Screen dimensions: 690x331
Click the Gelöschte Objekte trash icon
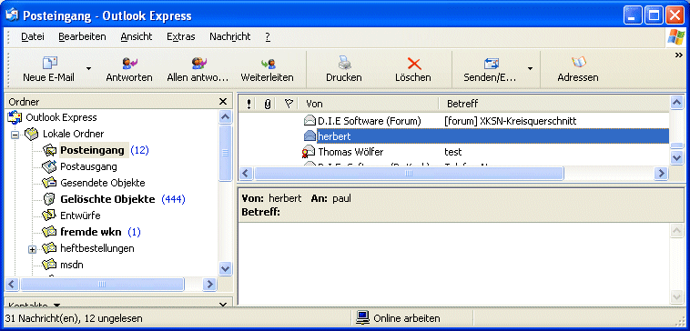(50, 199)
